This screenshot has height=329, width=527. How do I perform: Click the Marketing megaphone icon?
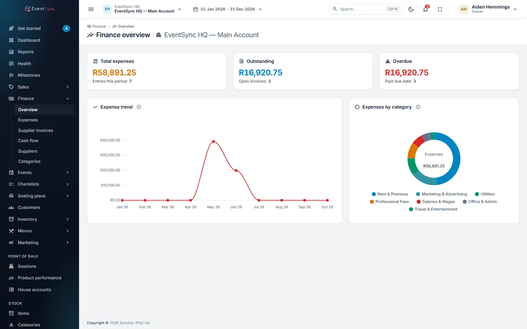[11, 242]
